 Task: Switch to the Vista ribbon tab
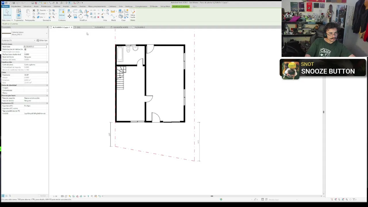pos(121,6)
